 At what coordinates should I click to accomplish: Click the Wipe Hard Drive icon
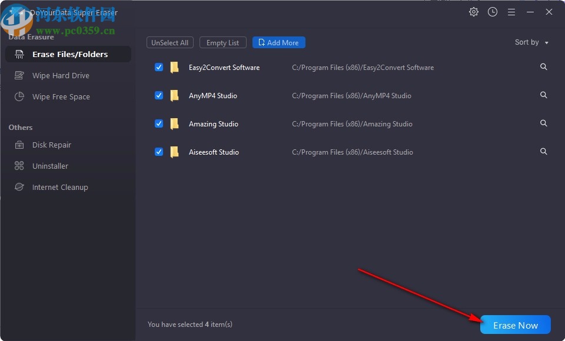pyautogui.click(x=19, y=75)
